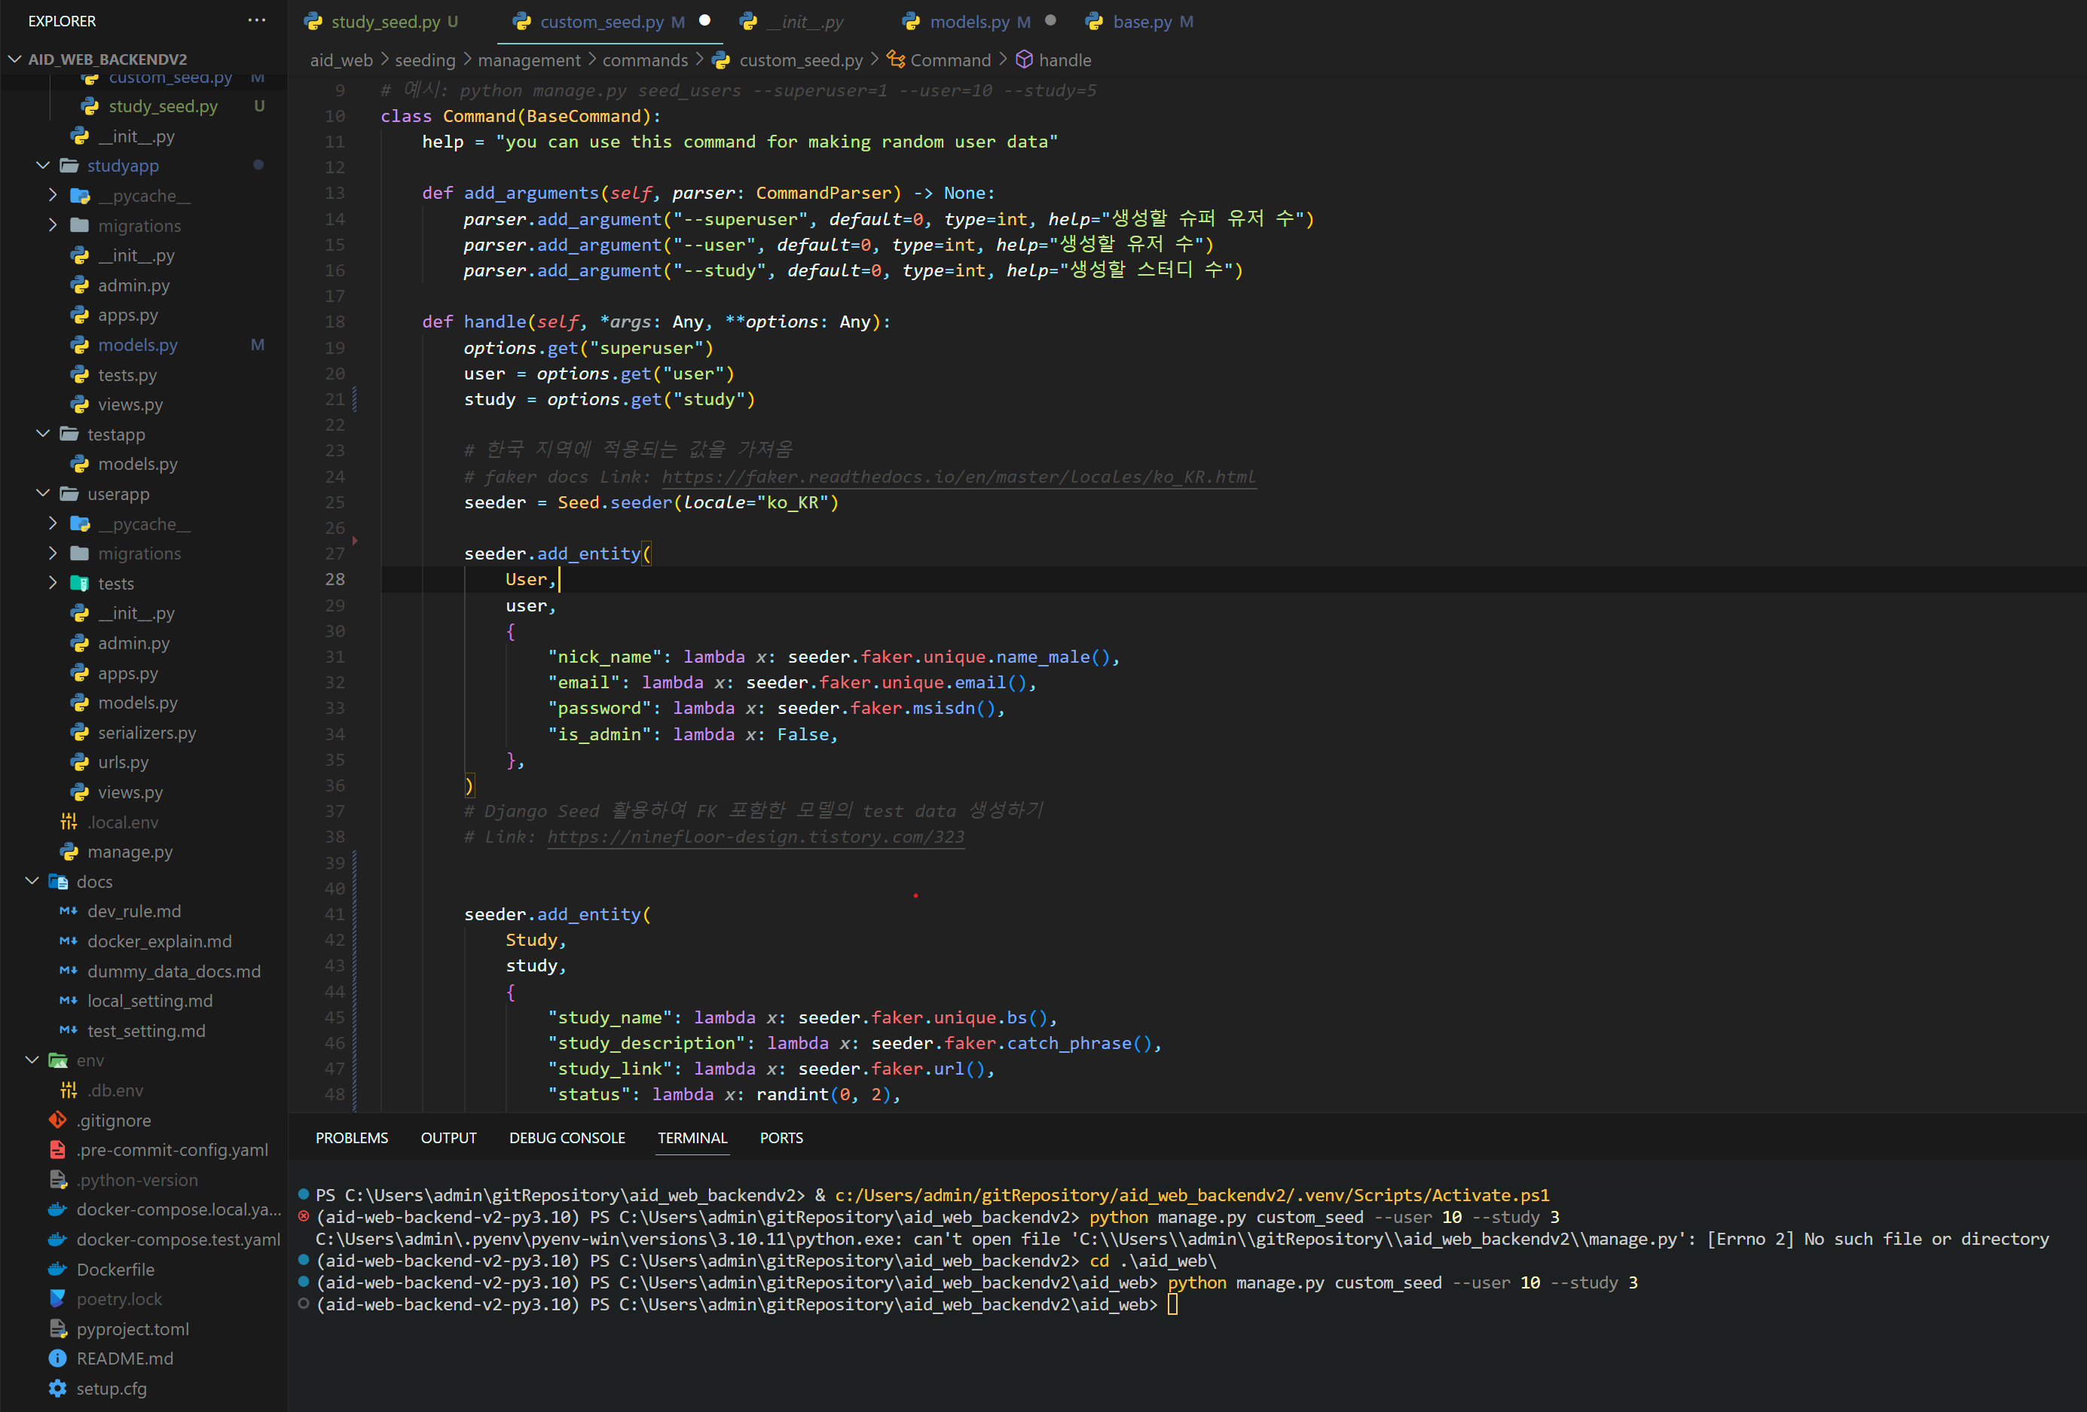Open docker-compose.local.yaml docker icon

pyautogui.click(x=58, y=1209)
